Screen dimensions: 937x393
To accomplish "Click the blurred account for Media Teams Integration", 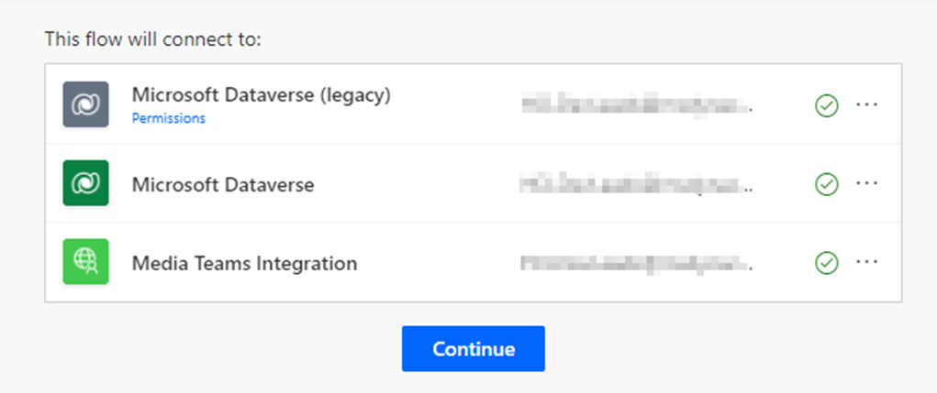I will coord(636,264).
